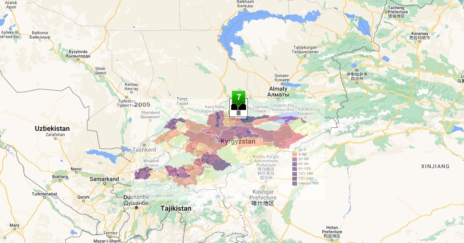This screenshot has width=464, height=243.
Task: Pick the 151-180 legend color swatch
Action: click(295, 179)
